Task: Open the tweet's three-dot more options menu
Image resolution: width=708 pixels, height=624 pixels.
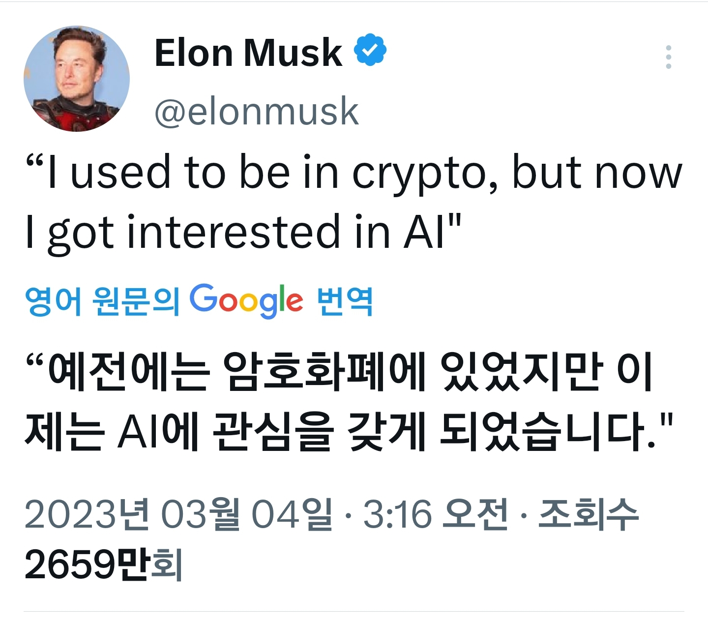Action: point(668,57)
